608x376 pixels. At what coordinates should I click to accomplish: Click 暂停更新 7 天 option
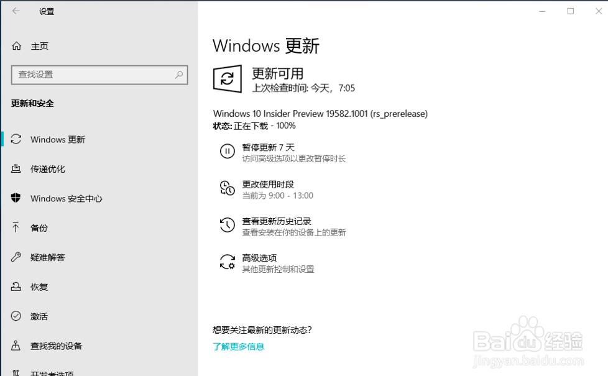(x=269, y=147)
